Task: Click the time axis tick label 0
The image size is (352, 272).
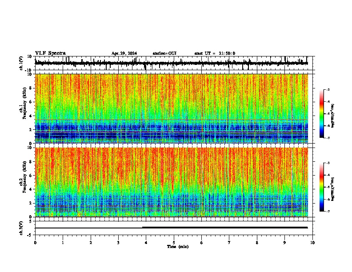Action: pyautogui.click(x=35, y=243)
